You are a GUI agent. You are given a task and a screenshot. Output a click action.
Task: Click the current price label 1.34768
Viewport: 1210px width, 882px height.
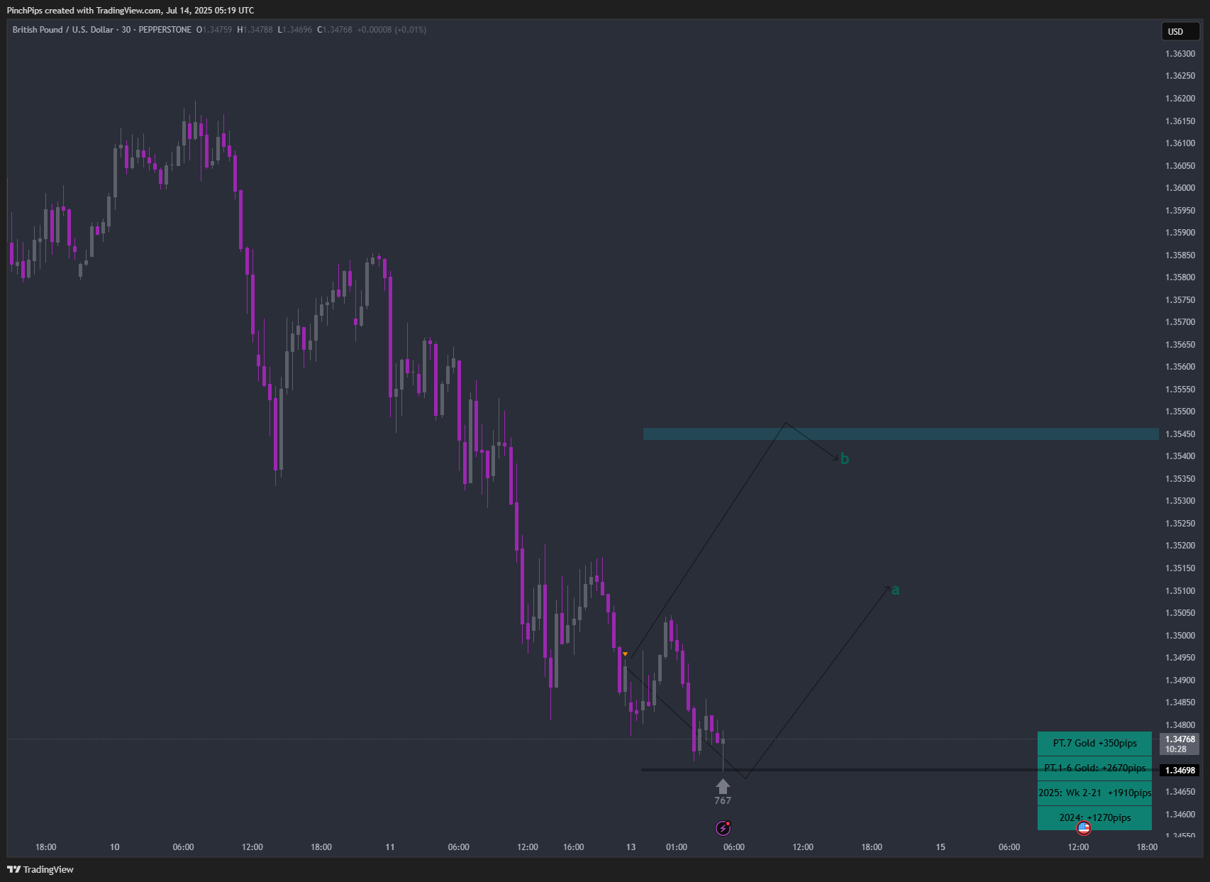1180,739
